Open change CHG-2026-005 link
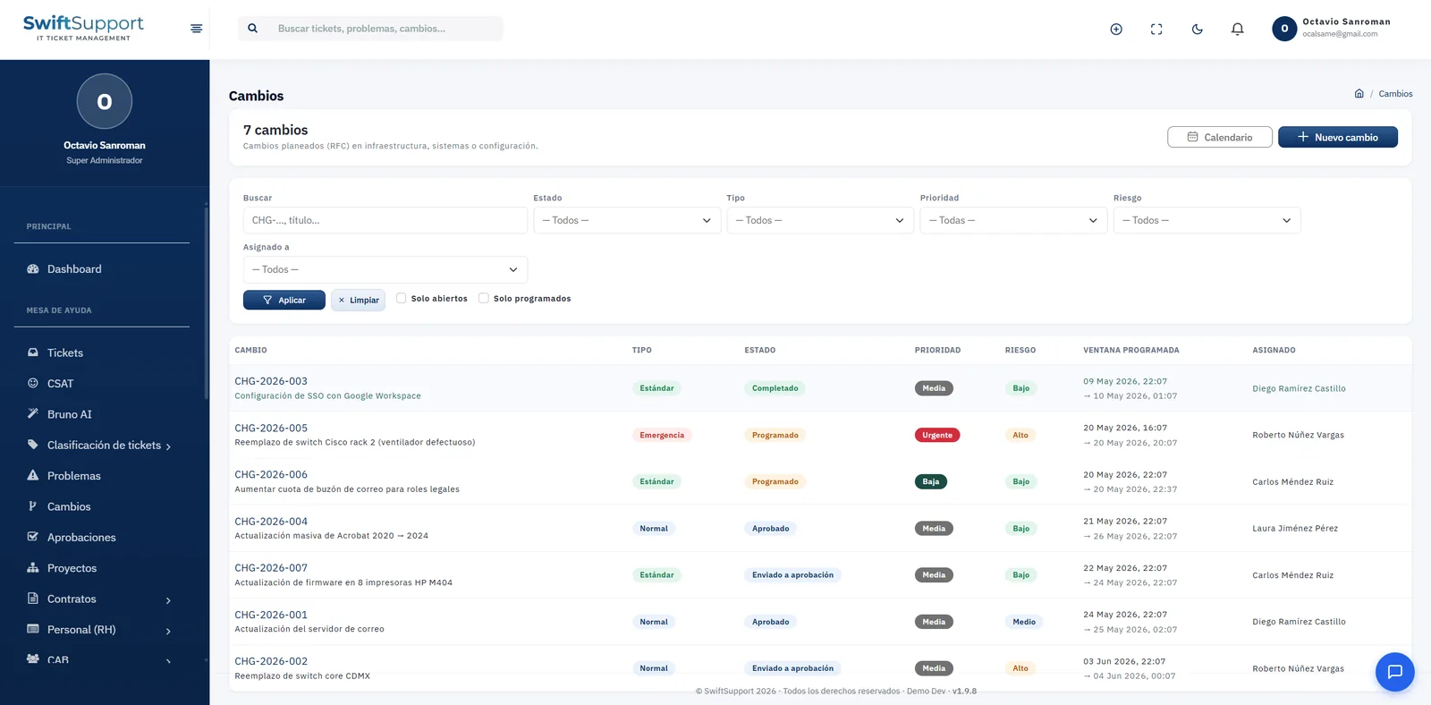This screenshot has height=705, width=1431. coord(271,428)
